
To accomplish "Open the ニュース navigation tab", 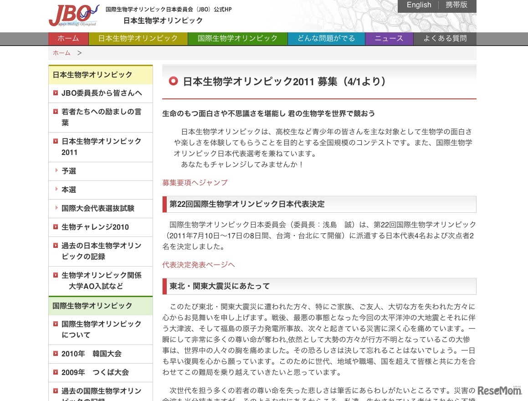I will pyautogui.click(x=389, y=39).
